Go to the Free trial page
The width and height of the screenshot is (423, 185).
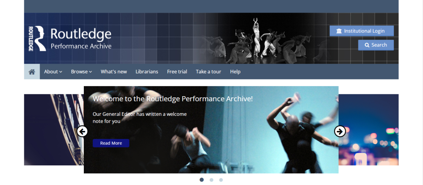pyautogui.click(x=177, y=72)
